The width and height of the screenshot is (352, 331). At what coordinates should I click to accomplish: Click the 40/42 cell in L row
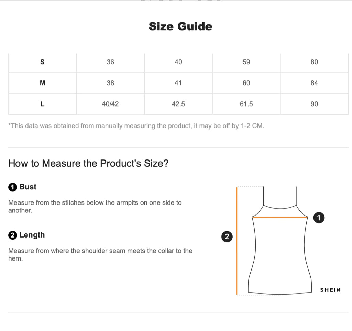pos(110,104)
